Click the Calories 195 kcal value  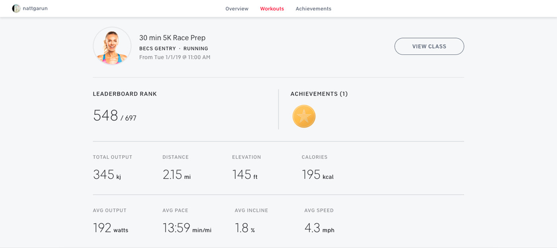point(318,174)
